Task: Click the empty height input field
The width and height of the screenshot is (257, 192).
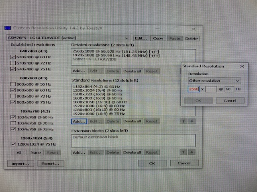Action: [211, 89]
